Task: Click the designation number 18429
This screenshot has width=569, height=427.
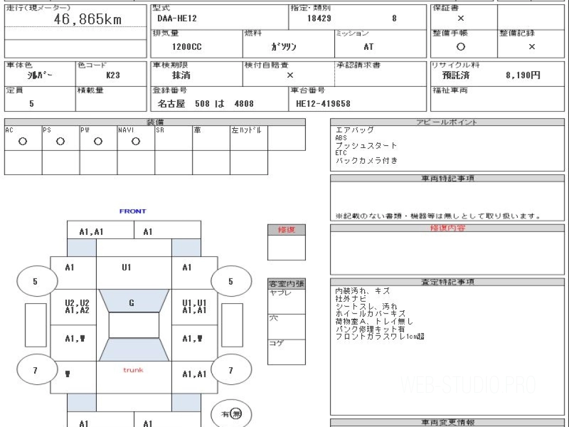Action: click(319, 19)
